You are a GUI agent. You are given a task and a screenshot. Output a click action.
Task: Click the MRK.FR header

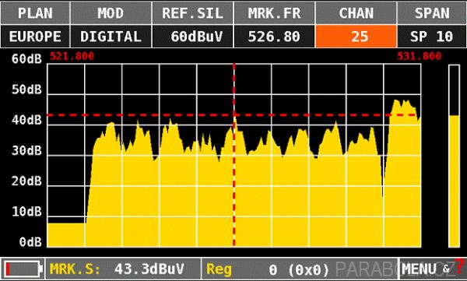point(274,13)
